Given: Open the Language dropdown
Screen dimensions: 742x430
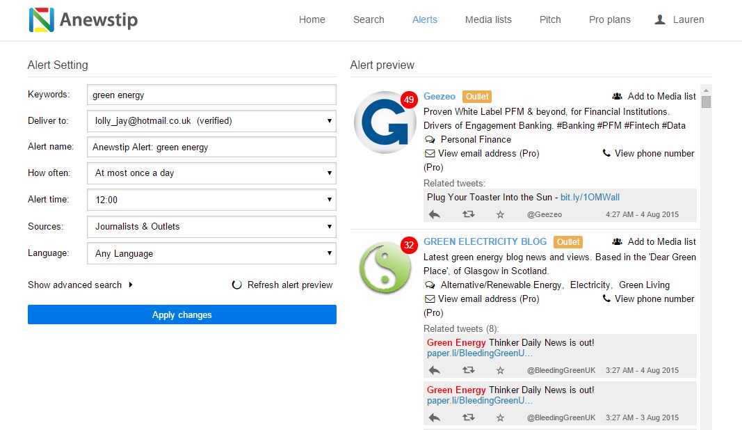Looking at the screenshot, I should pyautogui.click(x=211, y=253).
